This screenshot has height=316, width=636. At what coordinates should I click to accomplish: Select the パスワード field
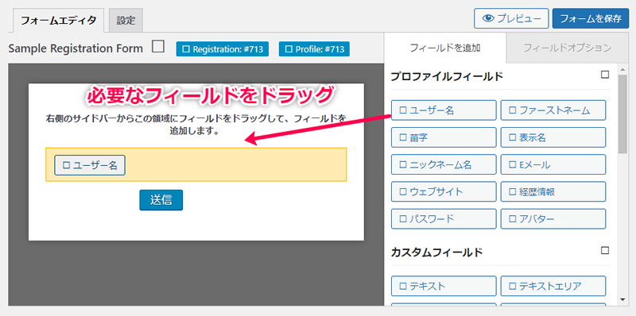pyautogui.click(x=444, y=219)
